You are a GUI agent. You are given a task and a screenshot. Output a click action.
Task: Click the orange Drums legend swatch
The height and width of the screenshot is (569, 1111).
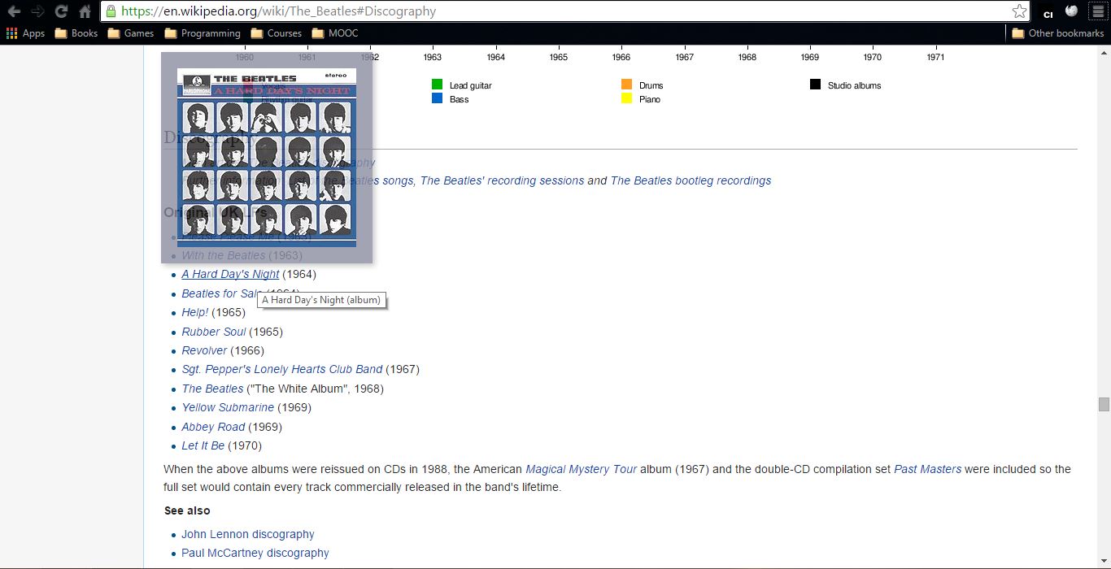[626, 85]
